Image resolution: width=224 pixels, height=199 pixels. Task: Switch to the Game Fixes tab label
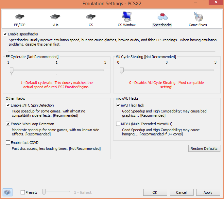[198, 25]
